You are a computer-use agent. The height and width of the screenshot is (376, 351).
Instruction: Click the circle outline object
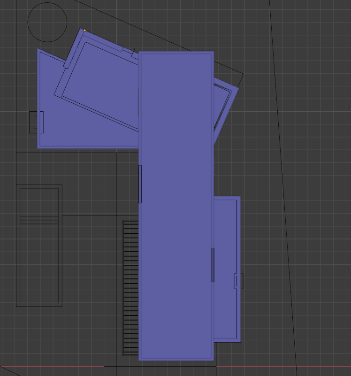(47, 23)
